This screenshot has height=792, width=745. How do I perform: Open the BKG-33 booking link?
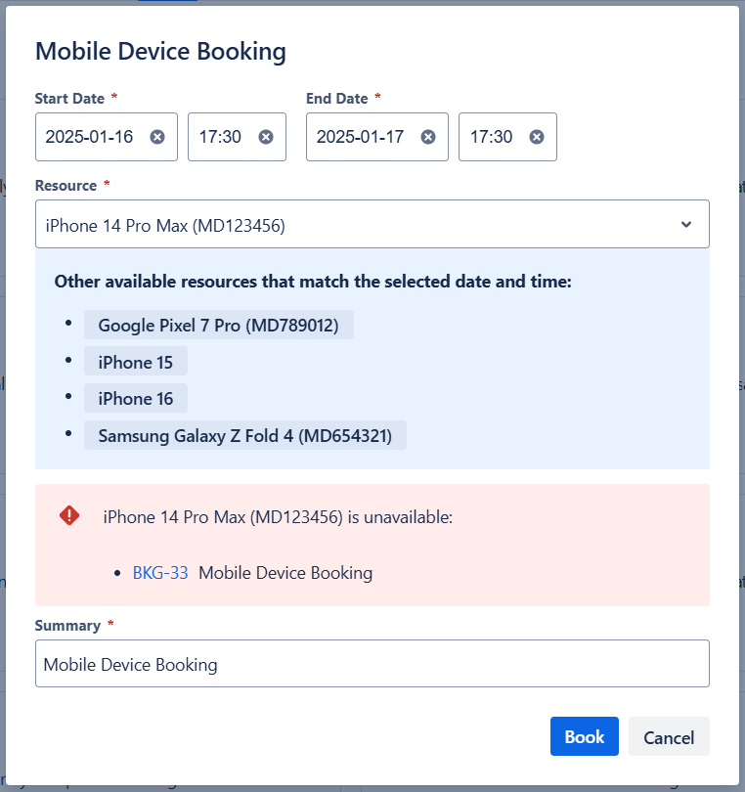point(160,573)
